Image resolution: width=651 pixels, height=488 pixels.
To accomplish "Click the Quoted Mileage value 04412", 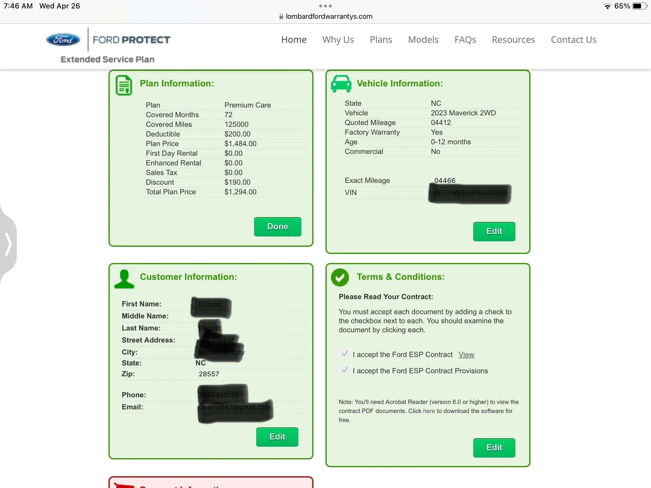I will 441,123.
